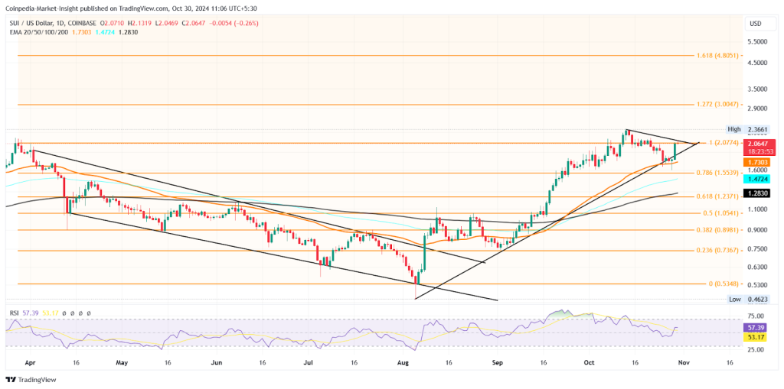
Task: Click the RSI value 53.17 in legend
Action: click(50, 313)
